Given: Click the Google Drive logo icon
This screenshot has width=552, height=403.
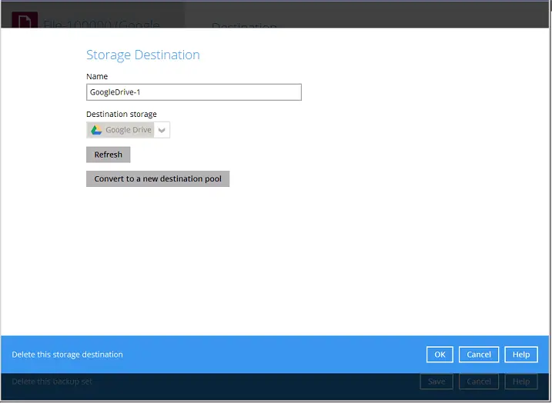Looking at the screenshot, I should click(96, 130).
